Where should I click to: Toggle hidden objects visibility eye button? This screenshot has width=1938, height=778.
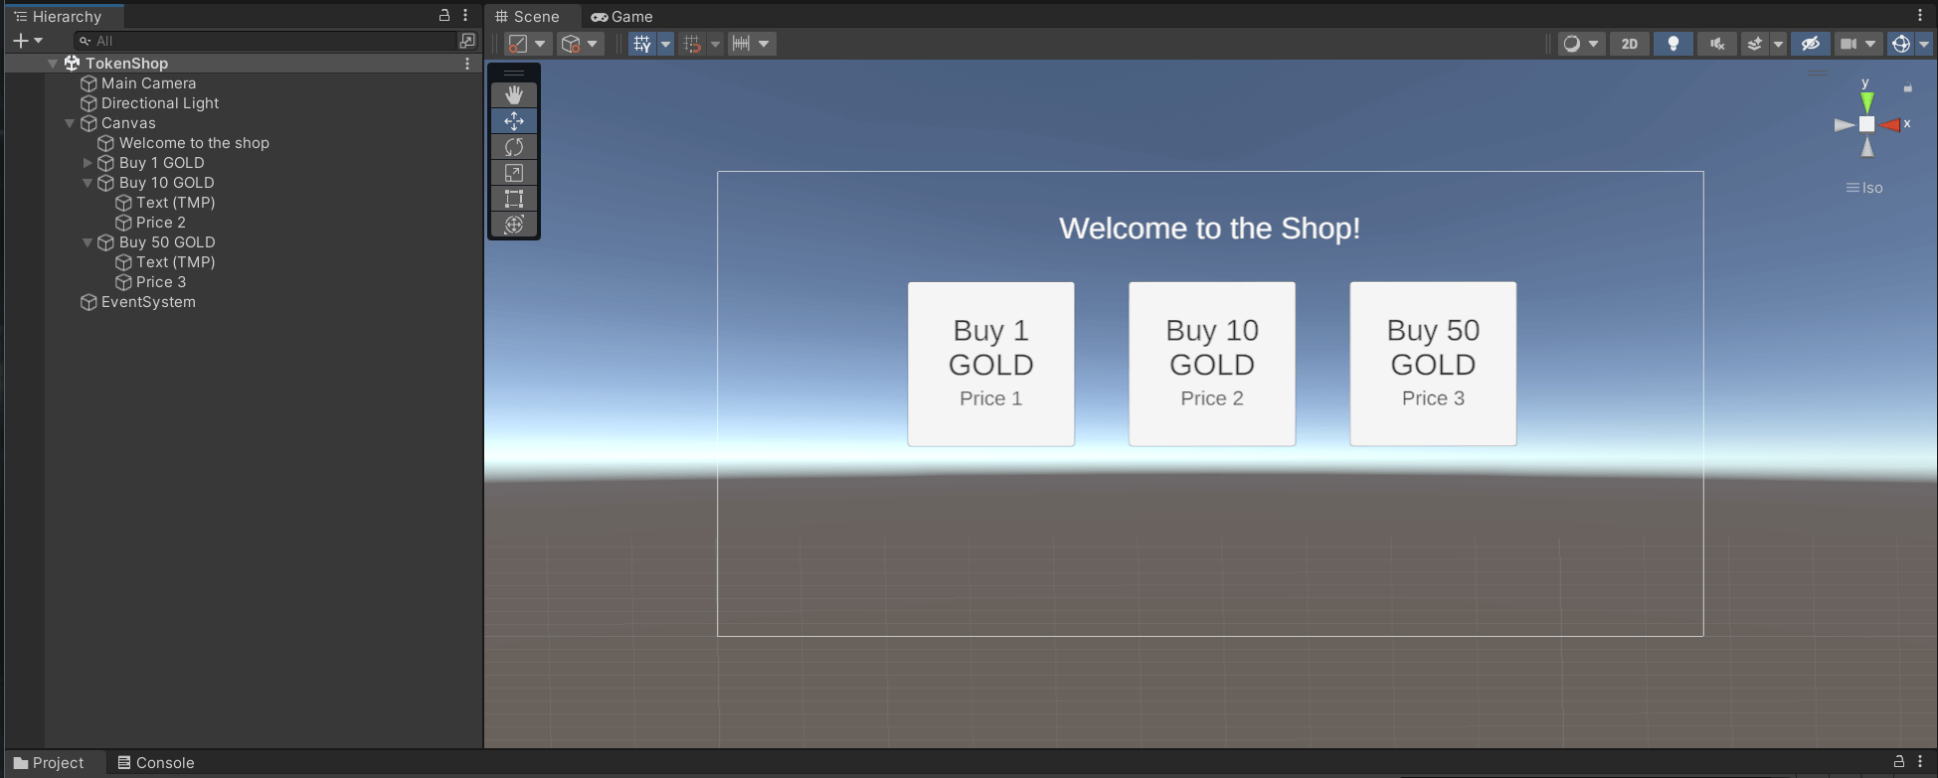click(1811, 44)
